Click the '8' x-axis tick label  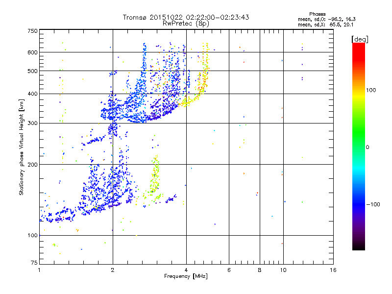click(x=260, y=270)
